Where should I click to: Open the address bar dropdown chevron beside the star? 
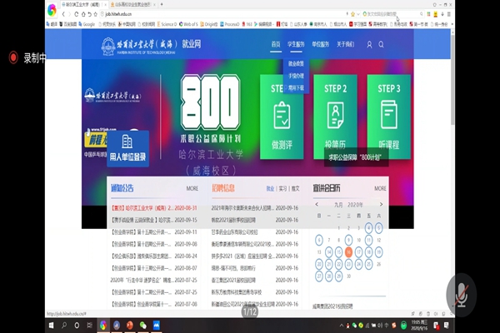click(x=358, y=14)
